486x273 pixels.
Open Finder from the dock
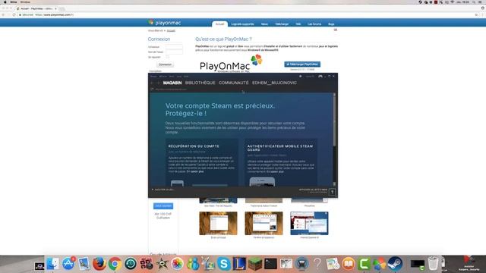[53, 264]
